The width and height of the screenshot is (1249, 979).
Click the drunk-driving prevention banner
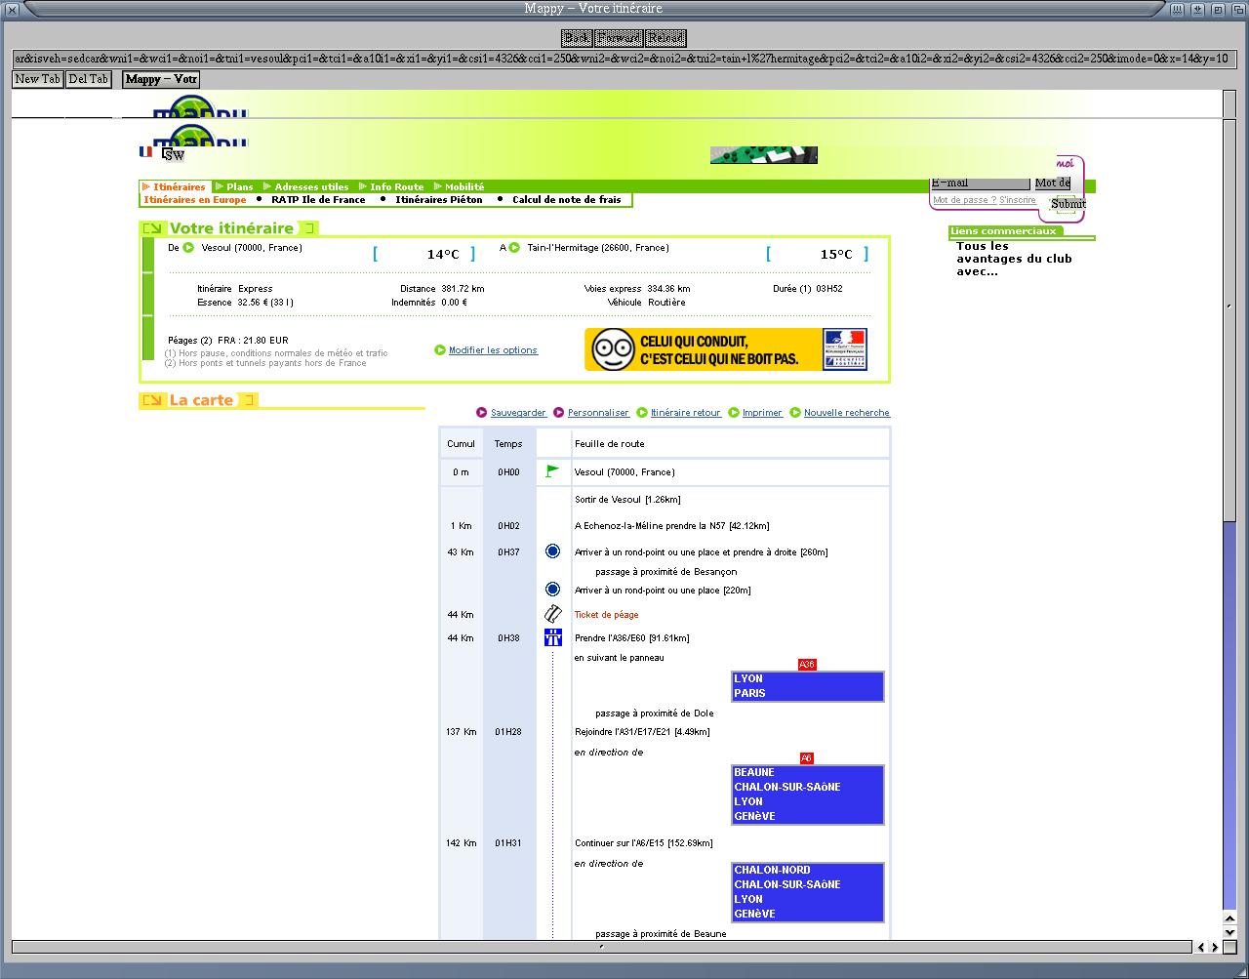[726, 349]
